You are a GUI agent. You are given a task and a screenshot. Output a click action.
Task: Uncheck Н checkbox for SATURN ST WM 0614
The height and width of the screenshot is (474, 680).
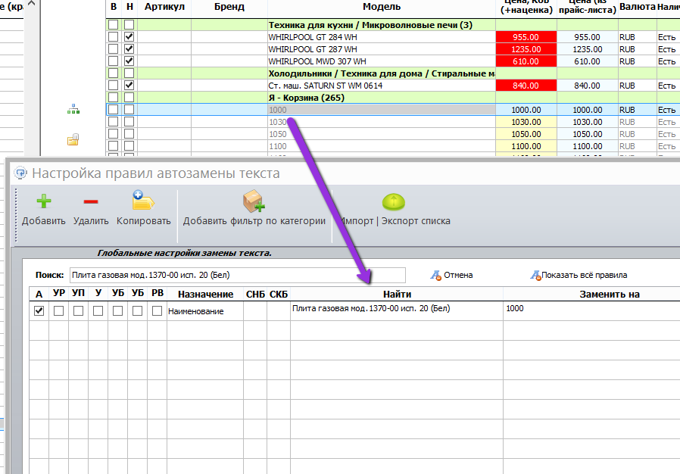click(x=129, y=86)
